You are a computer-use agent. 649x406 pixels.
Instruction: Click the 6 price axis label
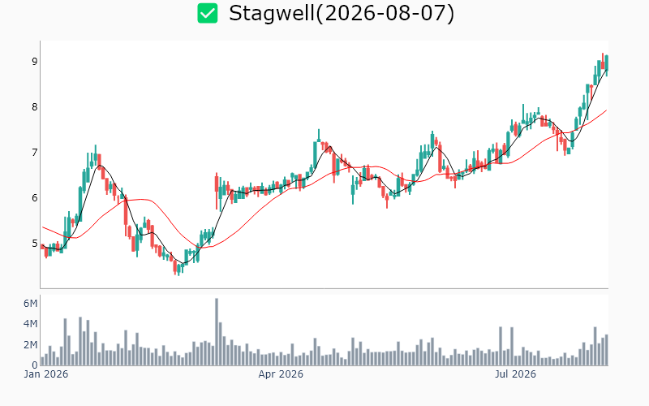(34, 197)
